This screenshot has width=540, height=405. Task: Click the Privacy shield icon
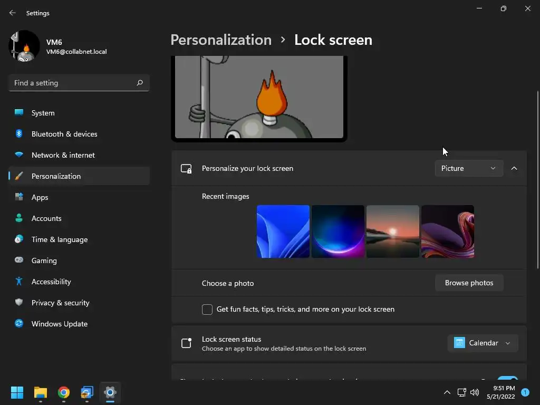click(19, 302)
